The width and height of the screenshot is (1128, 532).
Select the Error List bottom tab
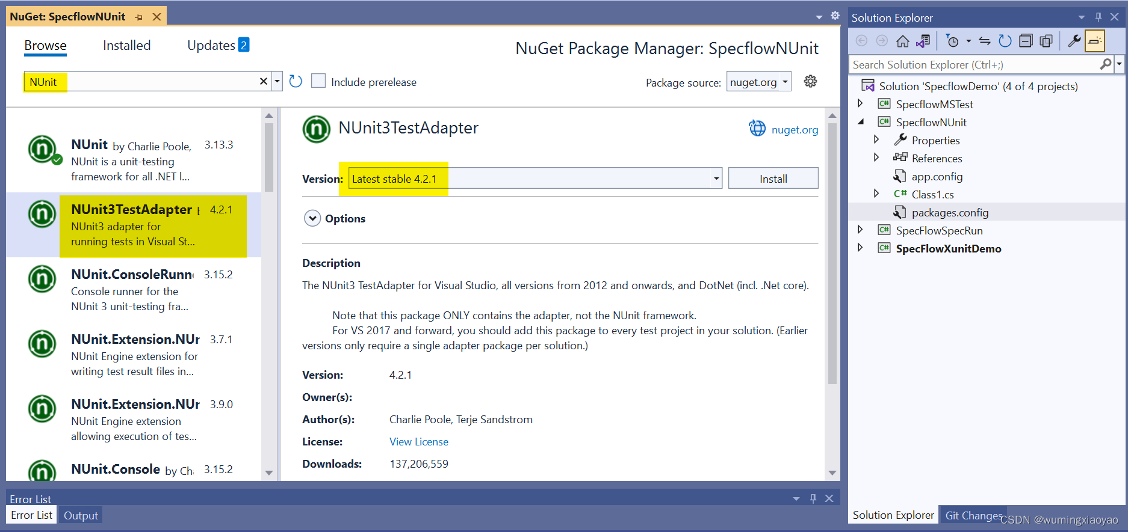click(31, 515)
